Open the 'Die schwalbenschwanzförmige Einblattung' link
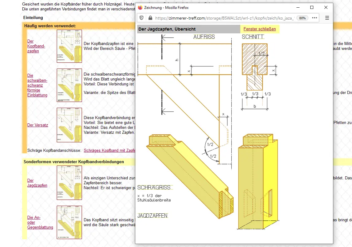352x247 pixels. [x=37, y=85]
